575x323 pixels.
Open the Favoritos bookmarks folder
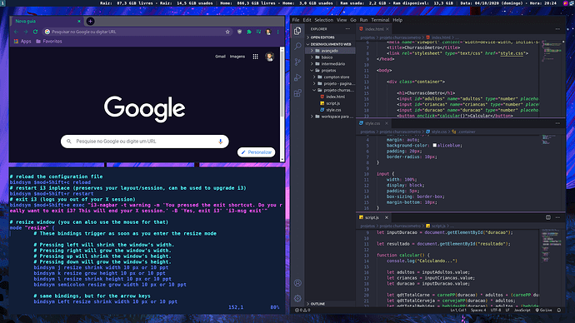(49, 42)
